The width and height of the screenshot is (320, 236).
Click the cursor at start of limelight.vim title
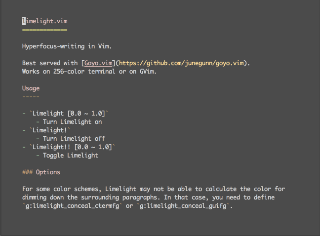point(24,21)
